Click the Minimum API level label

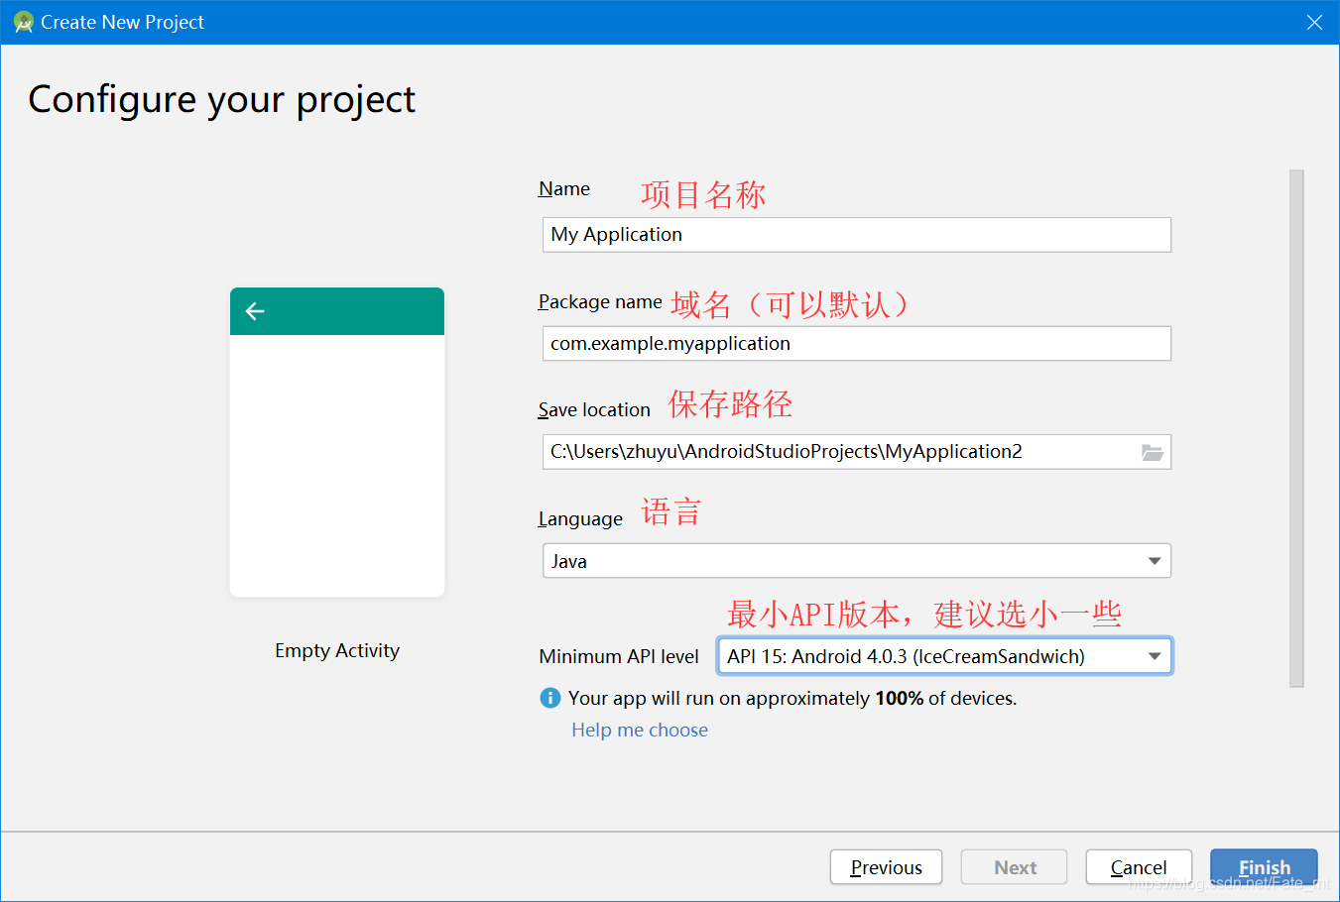click(x=619, y=656)
